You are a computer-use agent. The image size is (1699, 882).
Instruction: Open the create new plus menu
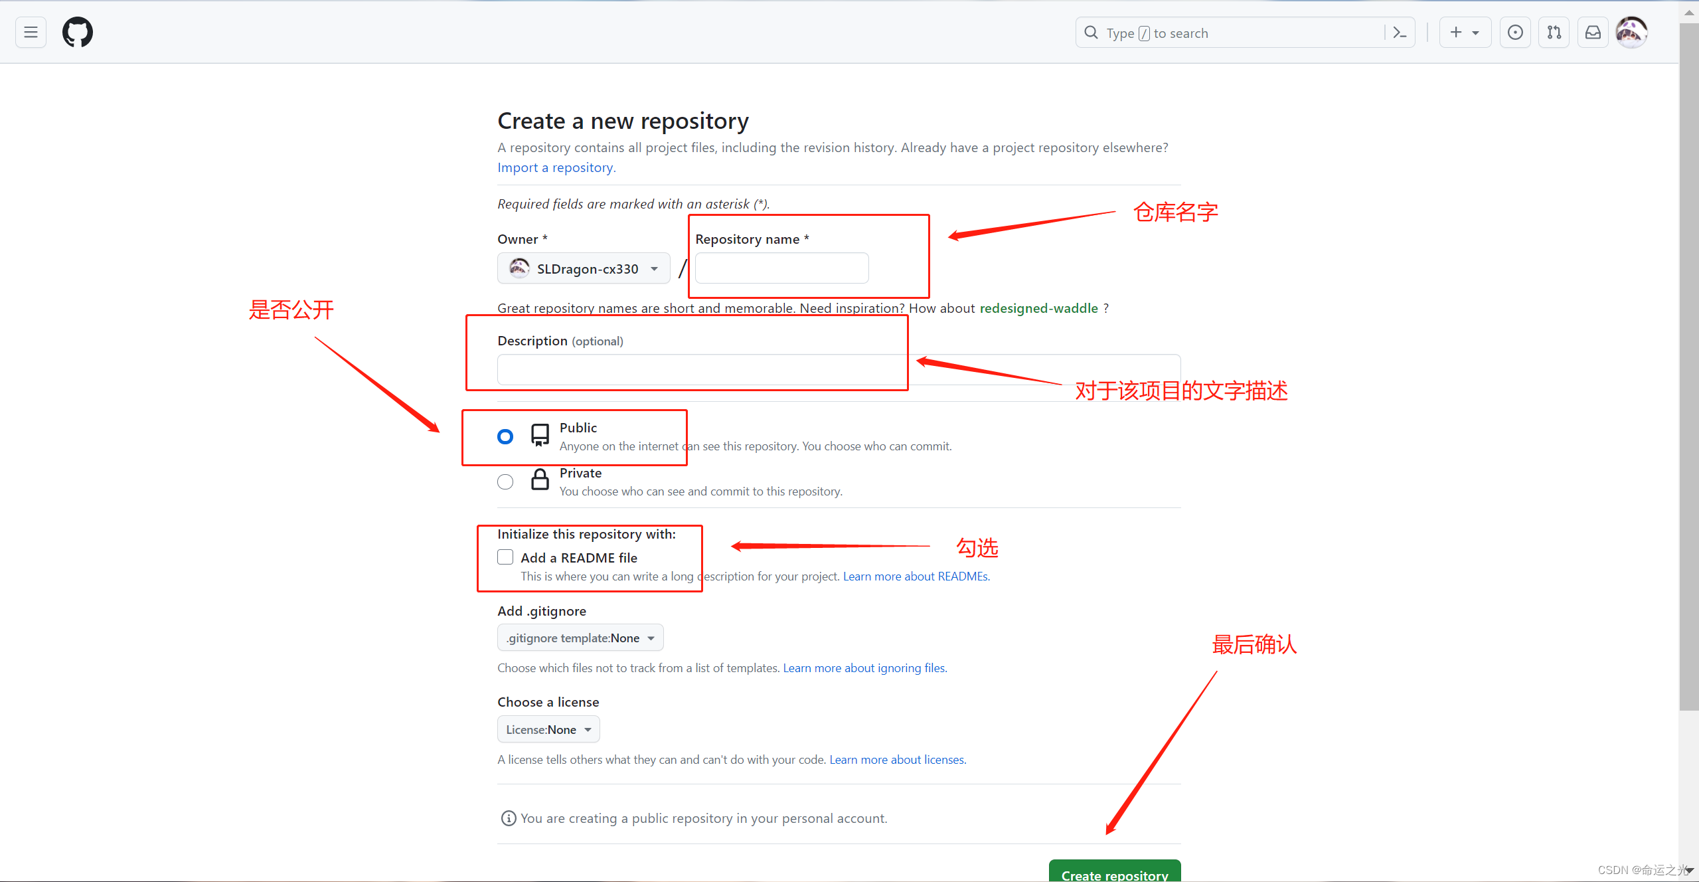(x=1465, y=33)
